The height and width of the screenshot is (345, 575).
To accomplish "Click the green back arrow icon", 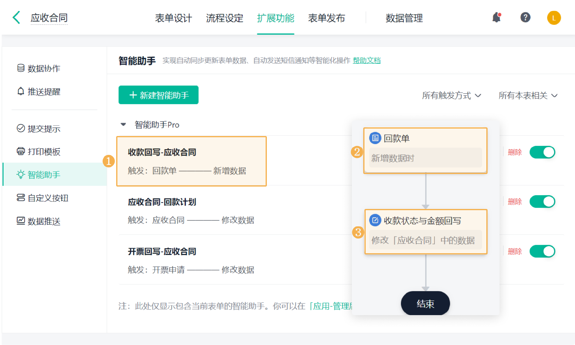I will point(16,17).
